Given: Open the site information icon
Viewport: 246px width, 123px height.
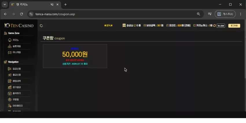Looking at the screenshot, I should (x=31, y=14).
